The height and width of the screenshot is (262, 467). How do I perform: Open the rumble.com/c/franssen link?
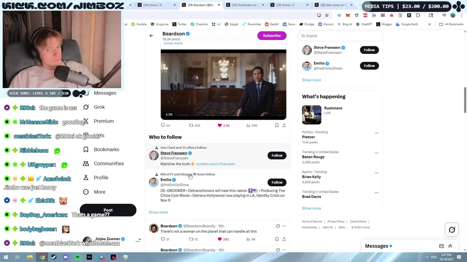click(216, 164)
